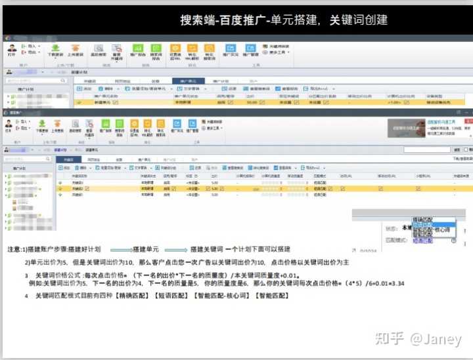Expand 更多工具 menu in upper window ribbon
The width and height of the screenshot is (473, 360).
click(276, 52)
